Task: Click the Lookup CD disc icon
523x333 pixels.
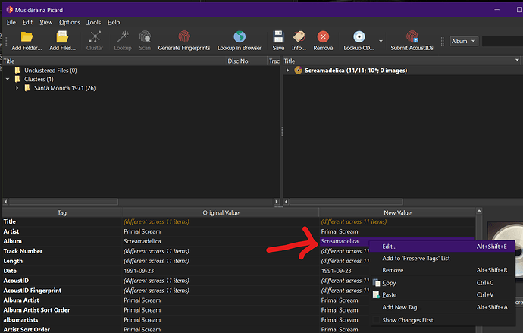Action: (359, 37)
